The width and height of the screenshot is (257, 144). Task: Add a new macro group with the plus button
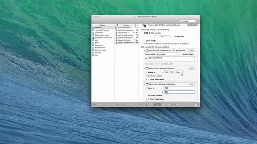click(94, 104)
